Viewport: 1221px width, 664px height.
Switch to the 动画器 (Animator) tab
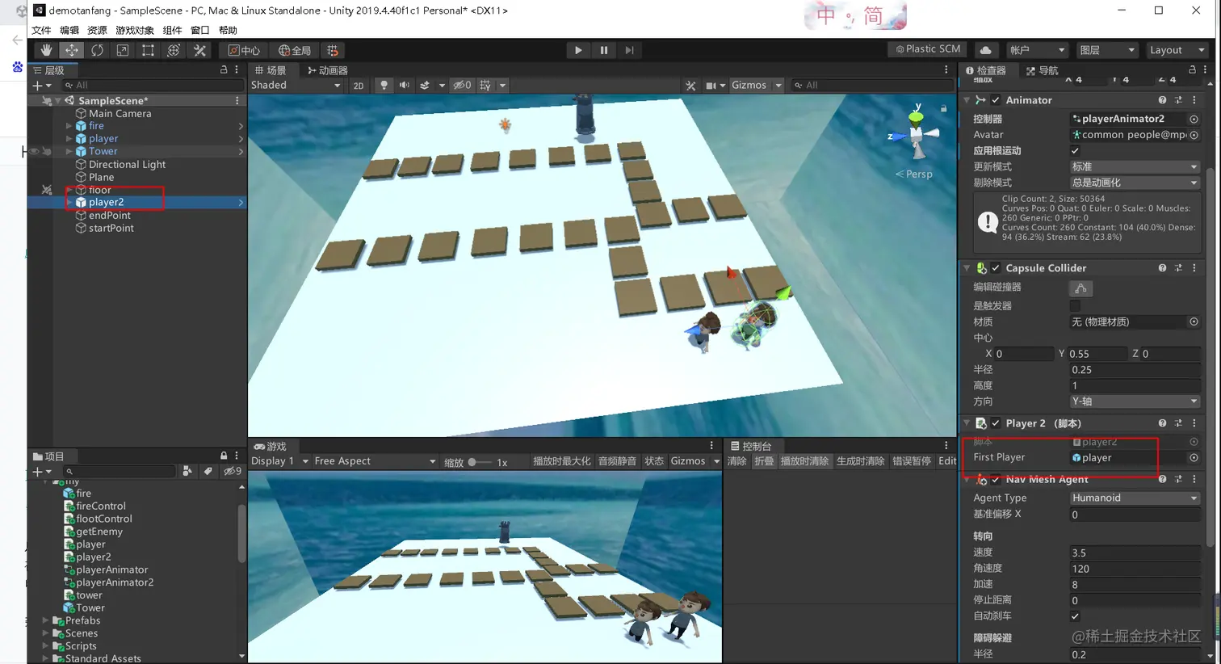pos(328,70)
